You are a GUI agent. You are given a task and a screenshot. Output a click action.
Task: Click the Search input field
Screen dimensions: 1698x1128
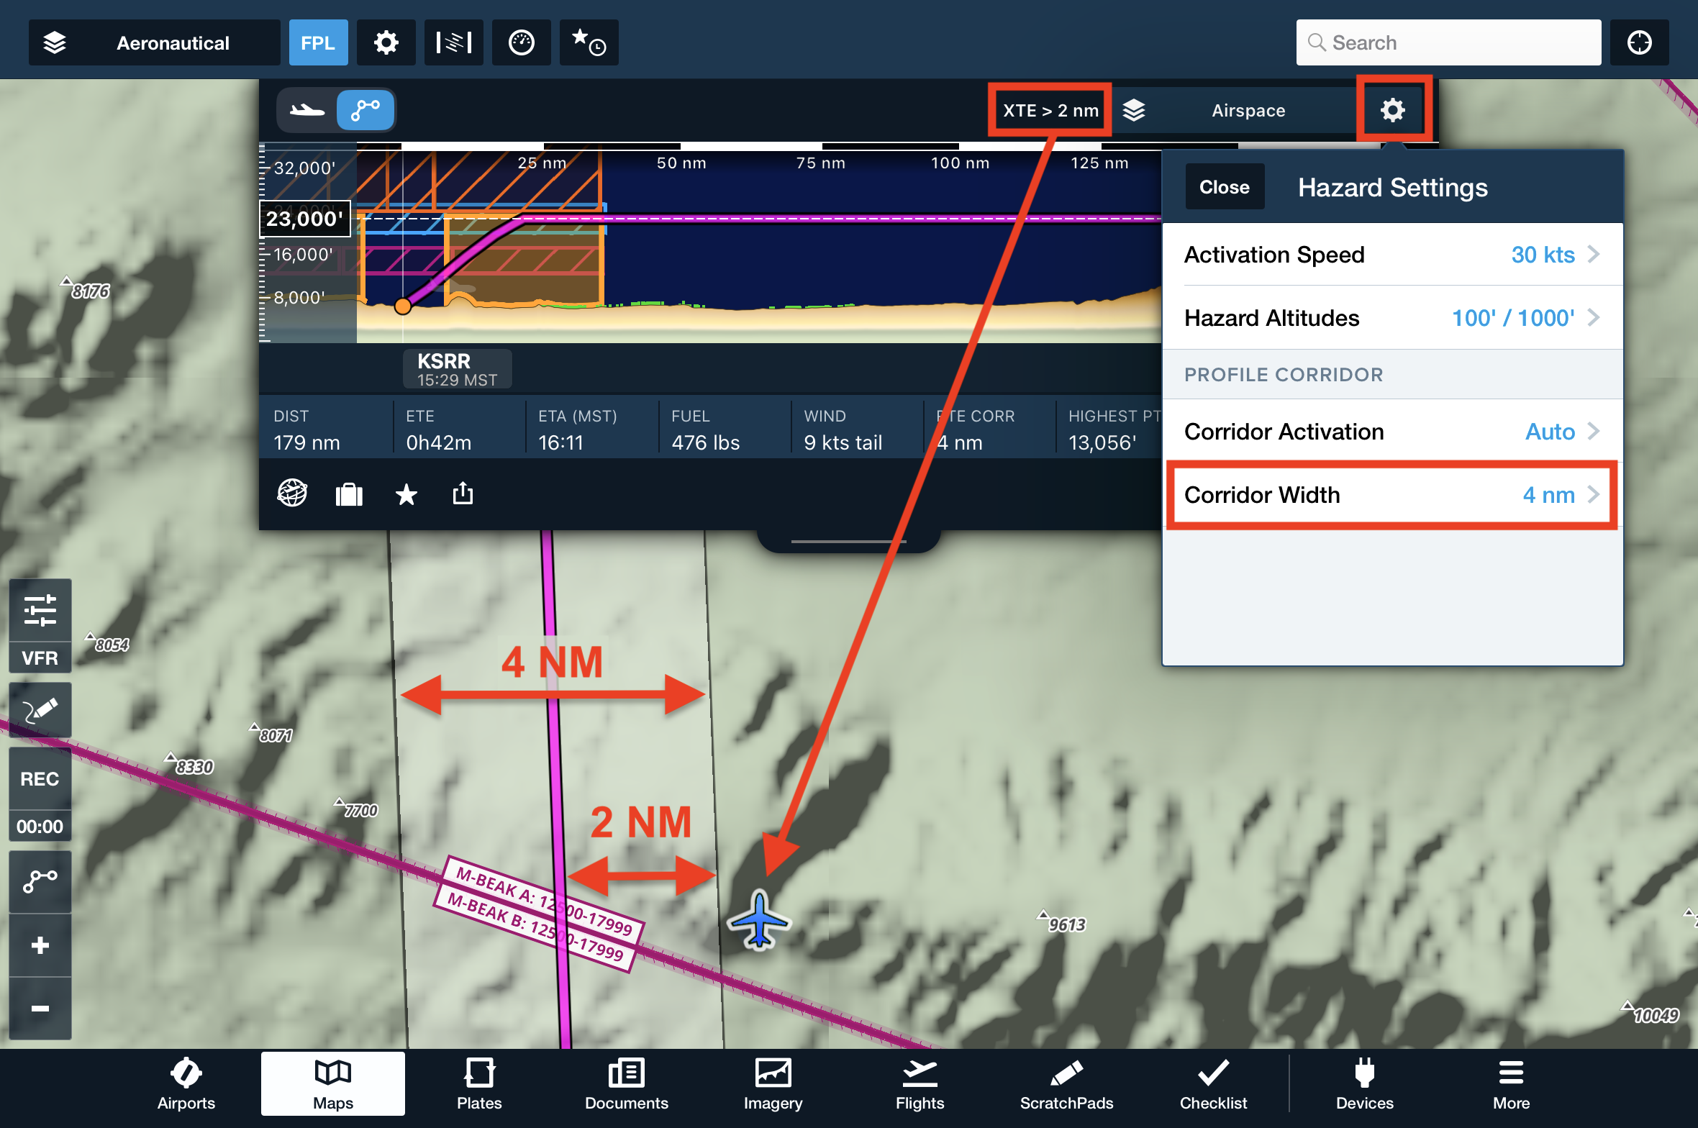pyautogui.click(x=1448, y=42)
